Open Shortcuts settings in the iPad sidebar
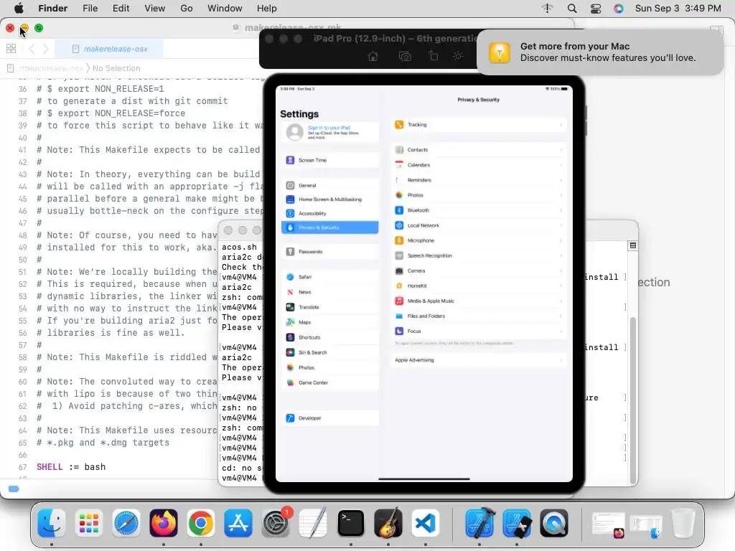The height and width of the screenshot is (551, 735). 330,337
